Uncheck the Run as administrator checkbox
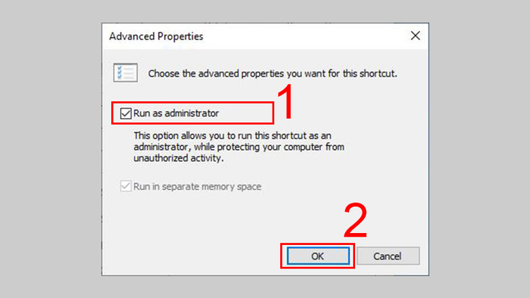The image size is (530, 298). click(x=126, y=113)
